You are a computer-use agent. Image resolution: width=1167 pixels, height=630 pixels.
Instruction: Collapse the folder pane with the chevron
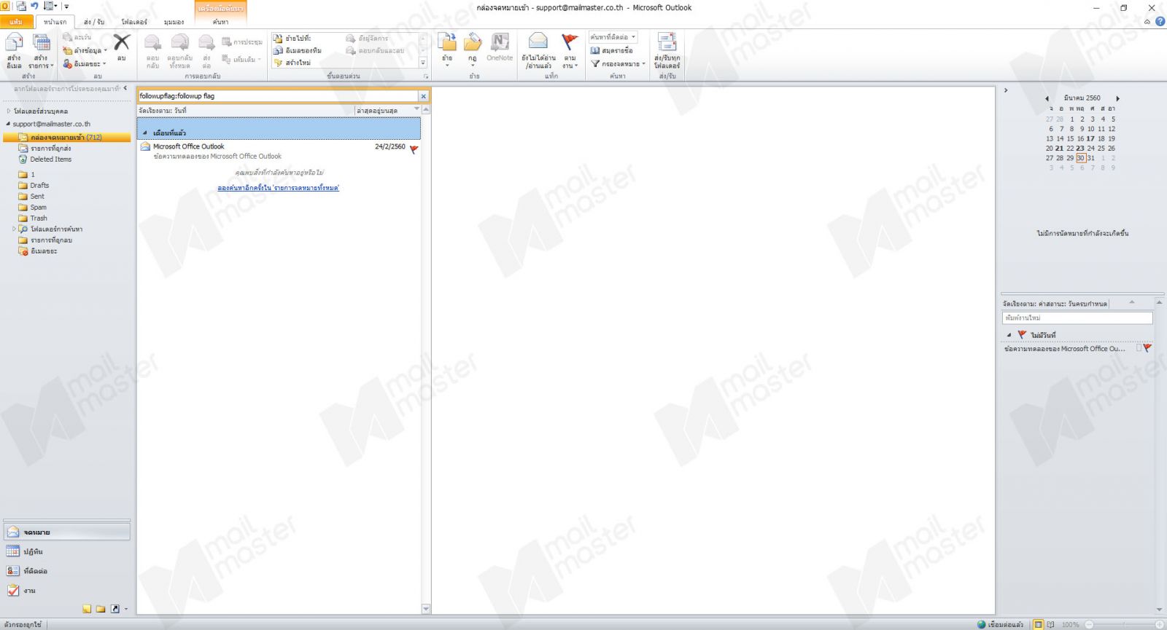point(125,88)
